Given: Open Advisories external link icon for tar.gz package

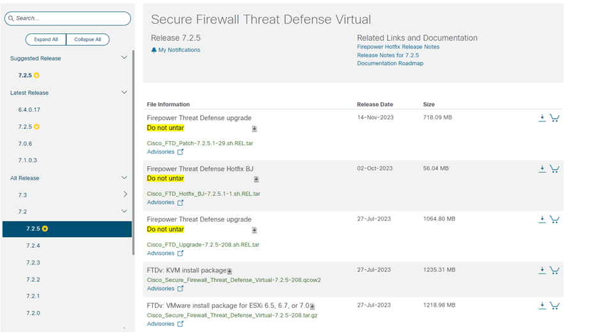Looking at the screenshot, I should click(180, 324).
